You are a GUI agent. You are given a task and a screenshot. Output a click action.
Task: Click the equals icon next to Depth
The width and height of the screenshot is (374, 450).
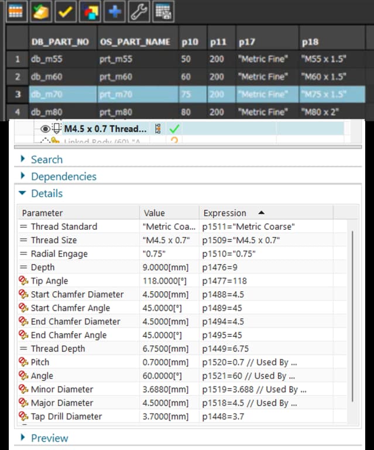23,267
